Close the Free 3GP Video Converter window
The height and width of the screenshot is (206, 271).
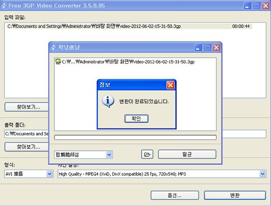point(266,6)
